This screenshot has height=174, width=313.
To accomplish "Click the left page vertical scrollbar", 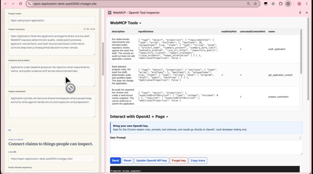I will click(x=103, y=59).
